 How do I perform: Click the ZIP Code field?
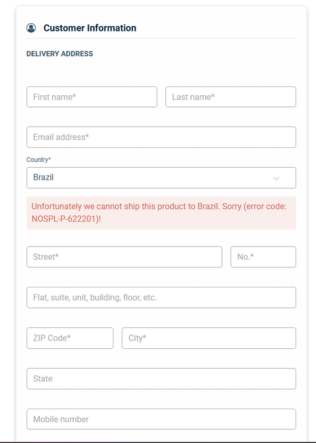click(70, 338)
